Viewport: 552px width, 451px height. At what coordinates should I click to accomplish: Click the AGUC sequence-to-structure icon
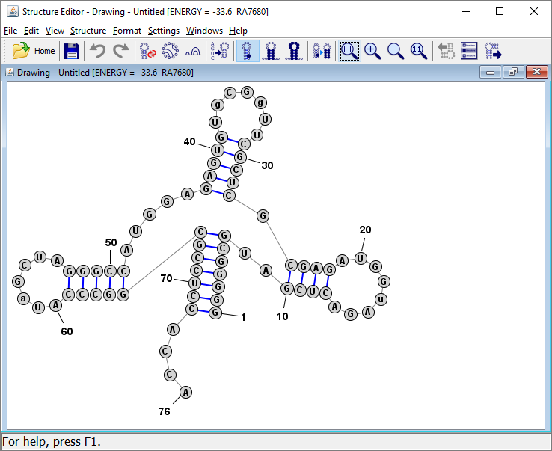click(220, 51)
